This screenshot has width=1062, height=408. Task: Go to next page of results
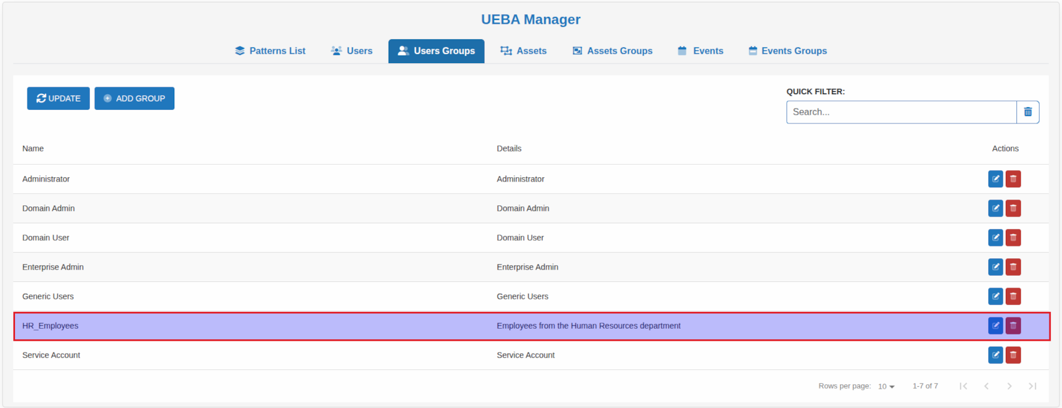point(1010,386)
